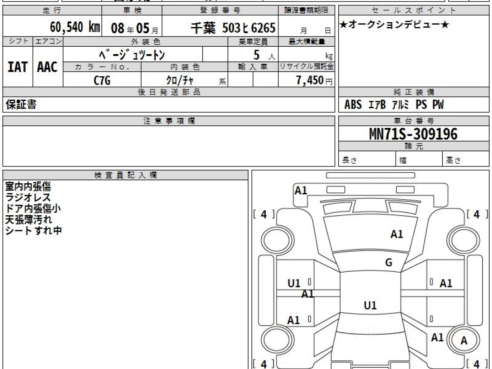
Task: Click the A1 mark on the front bumper
Action: point(301,190)
